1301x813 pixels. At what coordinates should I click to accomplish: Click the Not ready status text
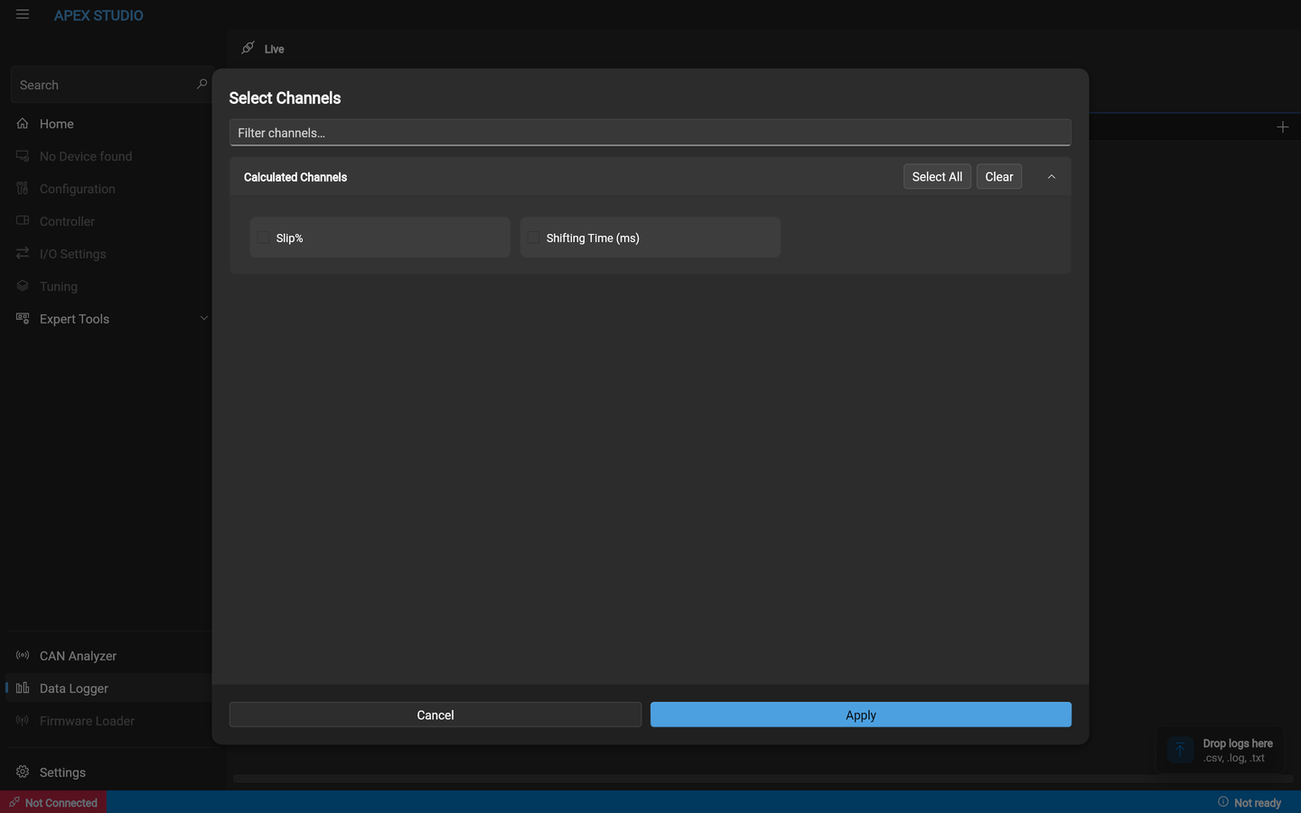(1258, 803)
